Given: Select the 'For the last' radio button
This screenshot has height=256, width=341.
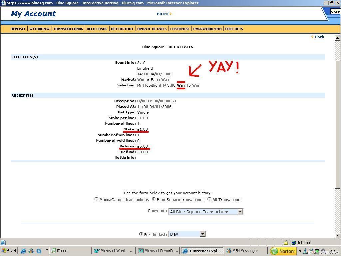Looking at the screenshot, I should 141,234.
